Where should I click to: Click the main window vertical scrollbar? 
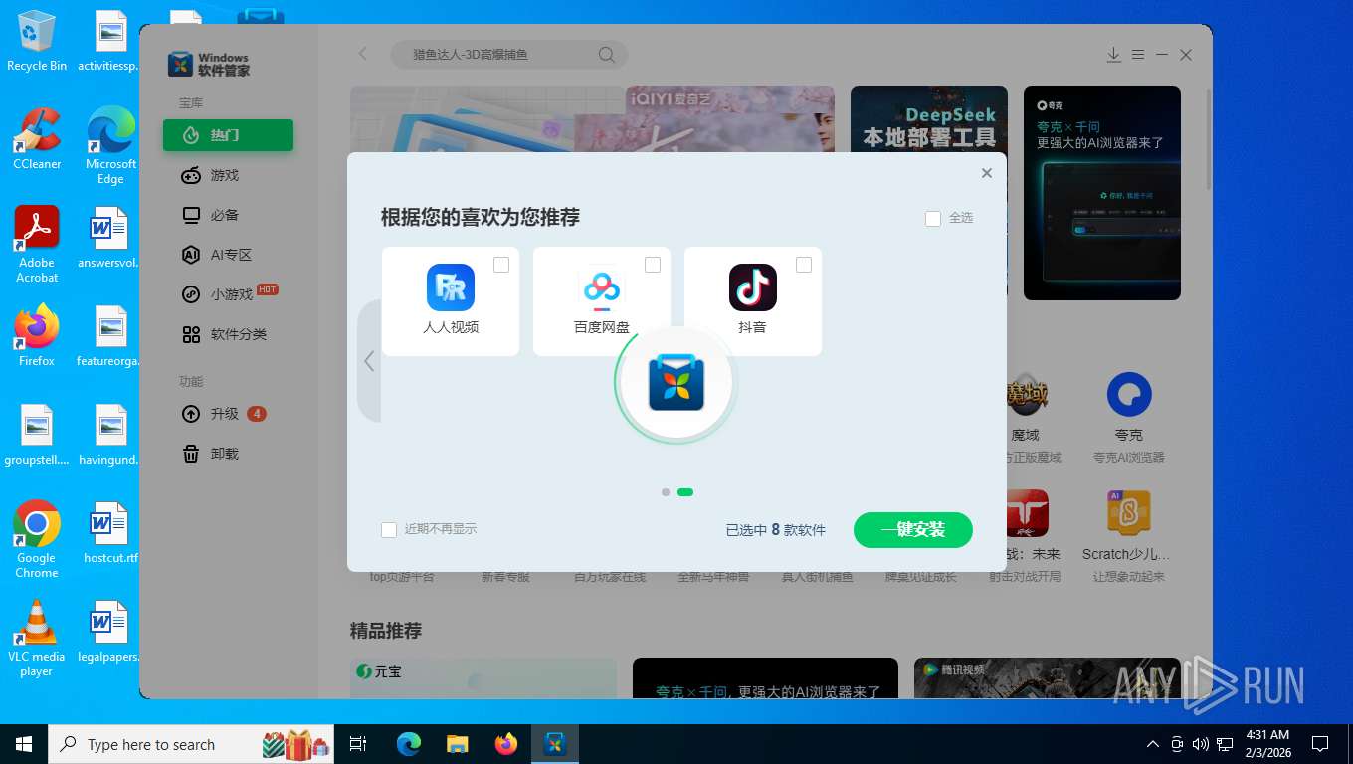[x=1209, y=139]
